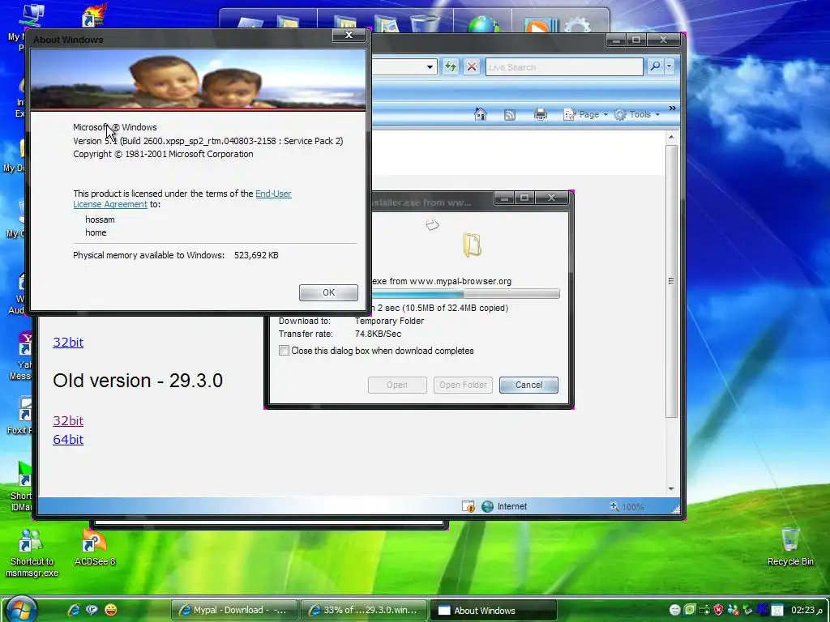Click the security zone icon in IE status bar
Viewport: 830px width, 622px height.
point(468,506)
